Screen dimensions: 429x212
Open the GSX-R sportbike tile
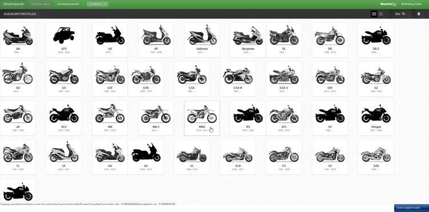tap(238, 79)
